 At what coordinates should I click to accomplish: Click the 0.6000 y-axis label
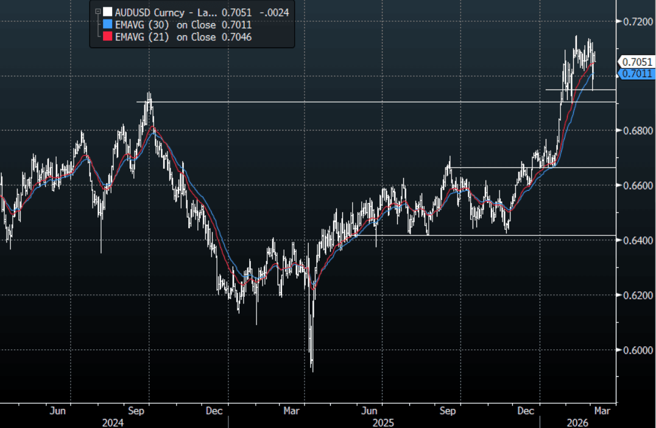[638, 350]
